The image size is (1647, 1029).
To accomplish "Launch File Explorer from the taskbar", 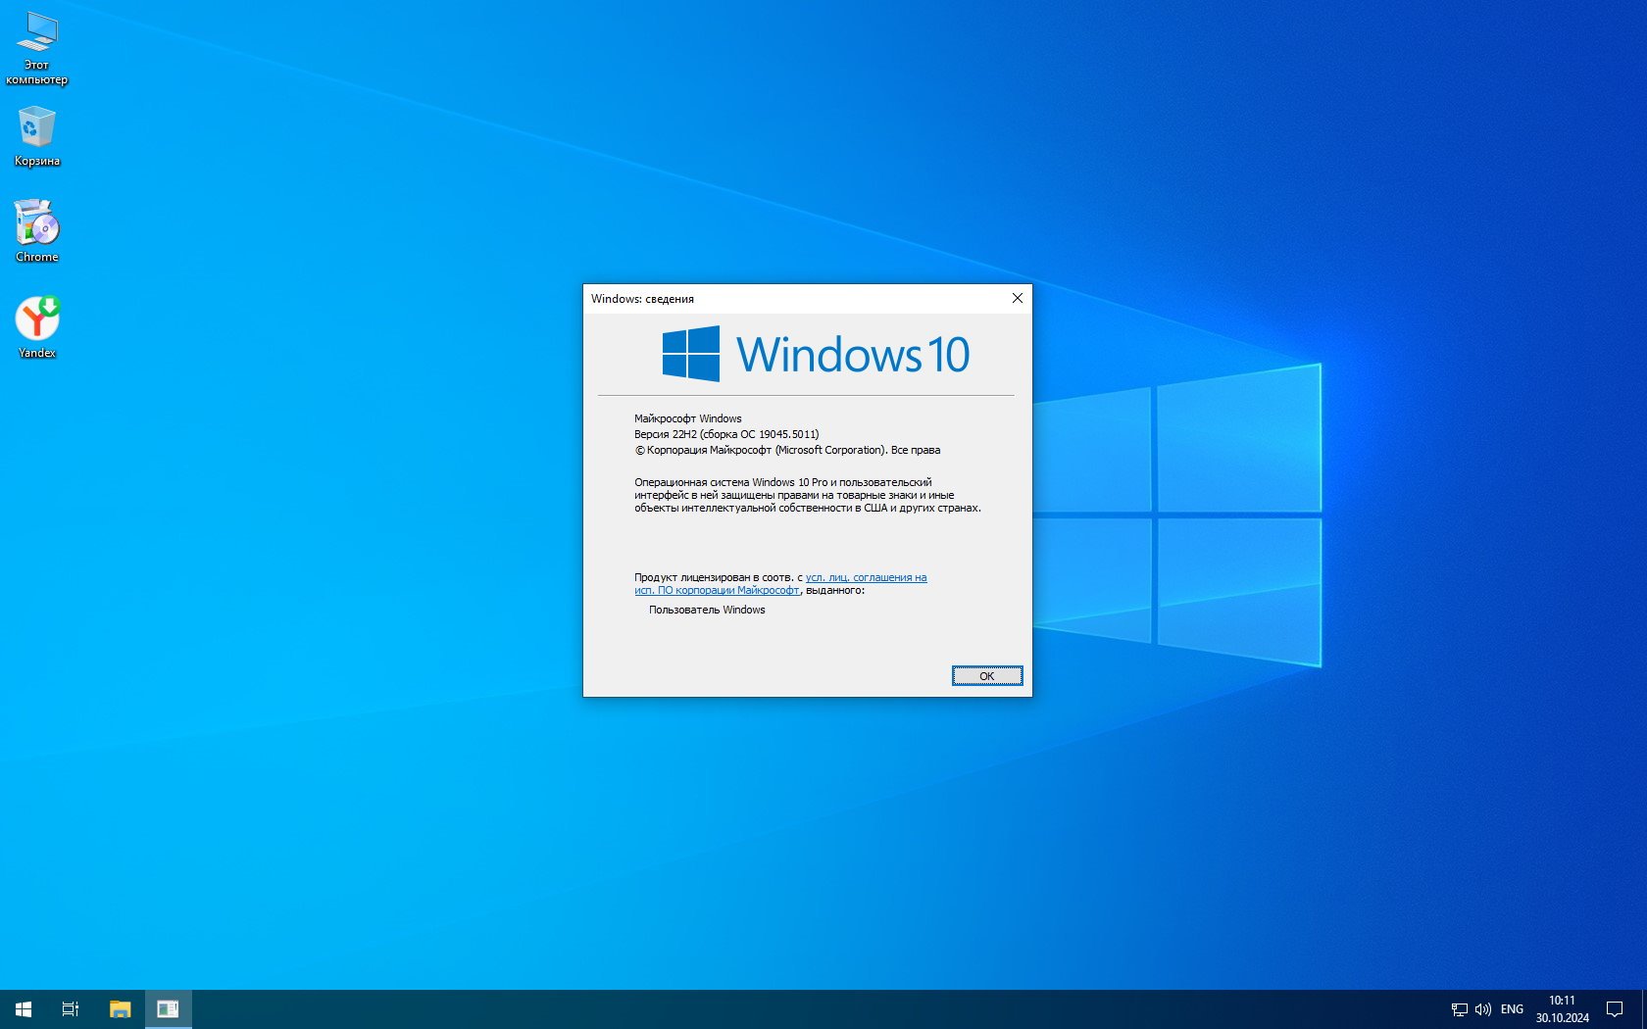I will 120,1008.
